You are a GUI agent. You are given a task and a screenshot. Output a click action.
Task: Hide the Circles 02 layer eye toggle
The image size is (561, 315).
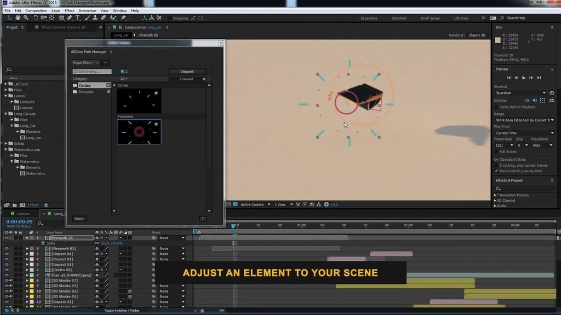[7, 270]
